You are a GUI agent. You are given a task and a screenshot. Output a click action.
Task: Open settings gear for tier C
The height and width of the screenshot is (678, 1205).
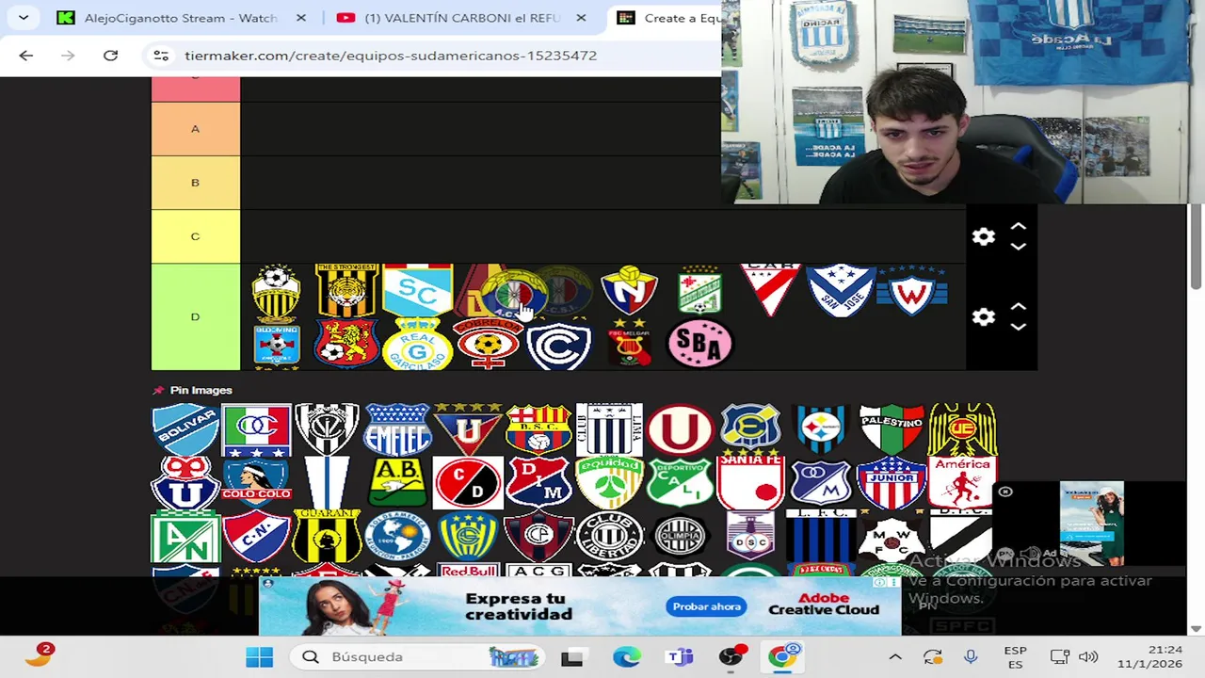pos(983,236)
